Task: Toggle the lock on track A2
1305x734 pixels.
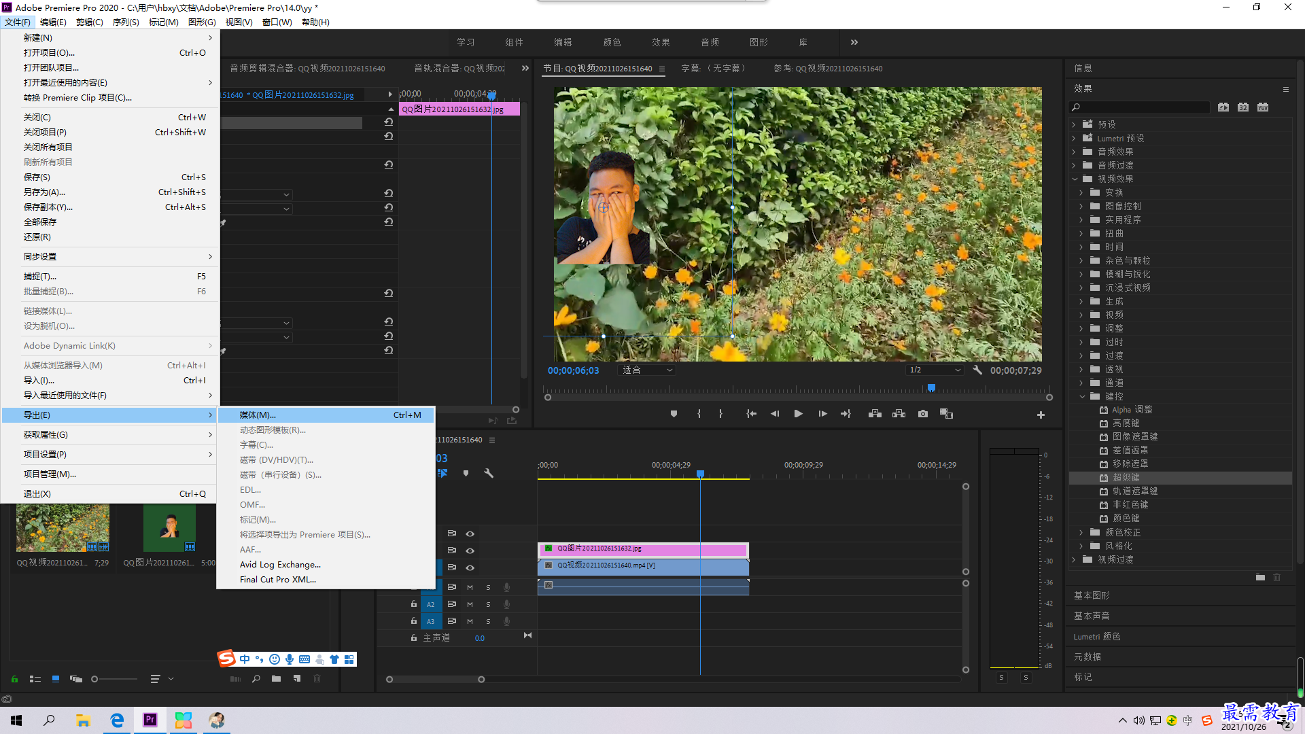Action: tap(413, 604)
